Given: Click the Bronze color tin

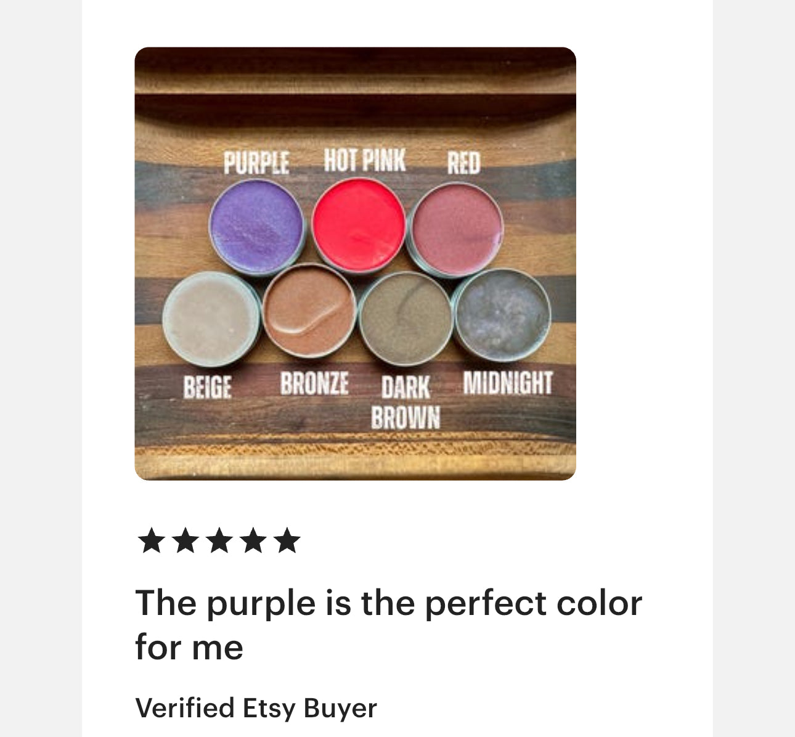Looking at the screenshot, I should [x=309, y=311].
